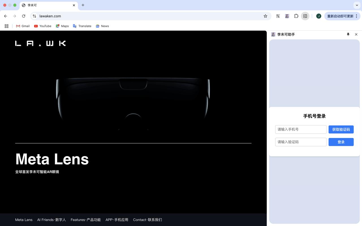Viewport: 362px width, 226px height.
Task: Open the Maps bookmark
Action: point(62,26)
